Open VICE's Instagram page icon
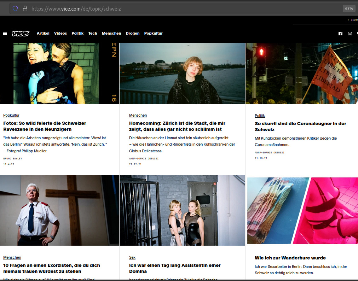The height and width of the screenshot is (281, 358). (350, 34)
